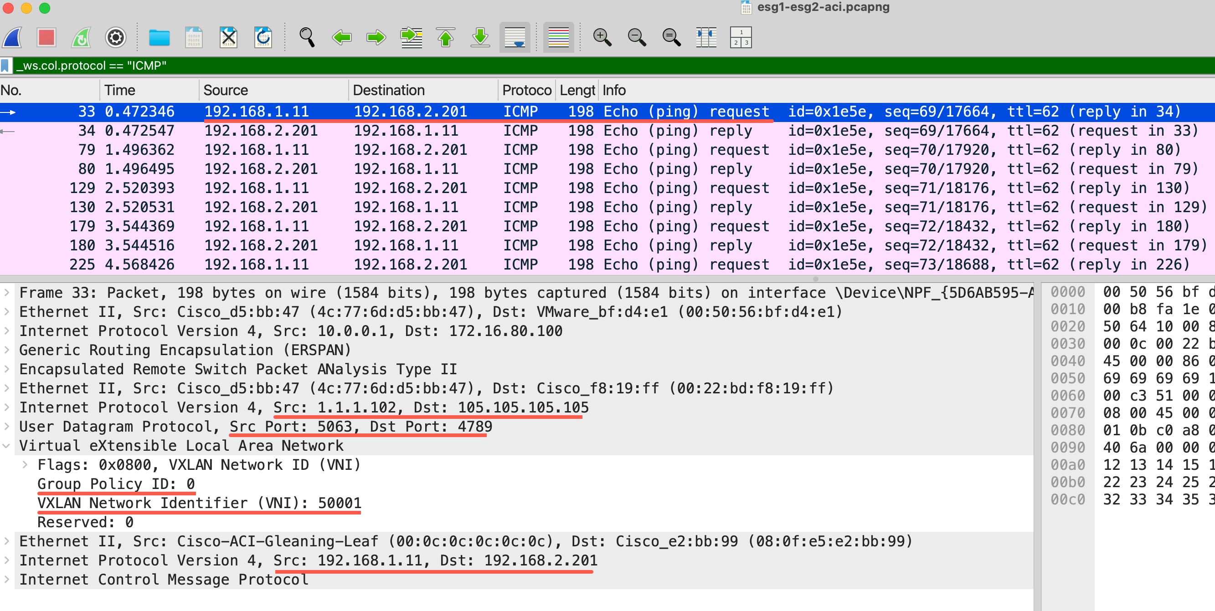
Task: Expand VXLAN Flags 0x0800 field
Action: click(25, 464)
